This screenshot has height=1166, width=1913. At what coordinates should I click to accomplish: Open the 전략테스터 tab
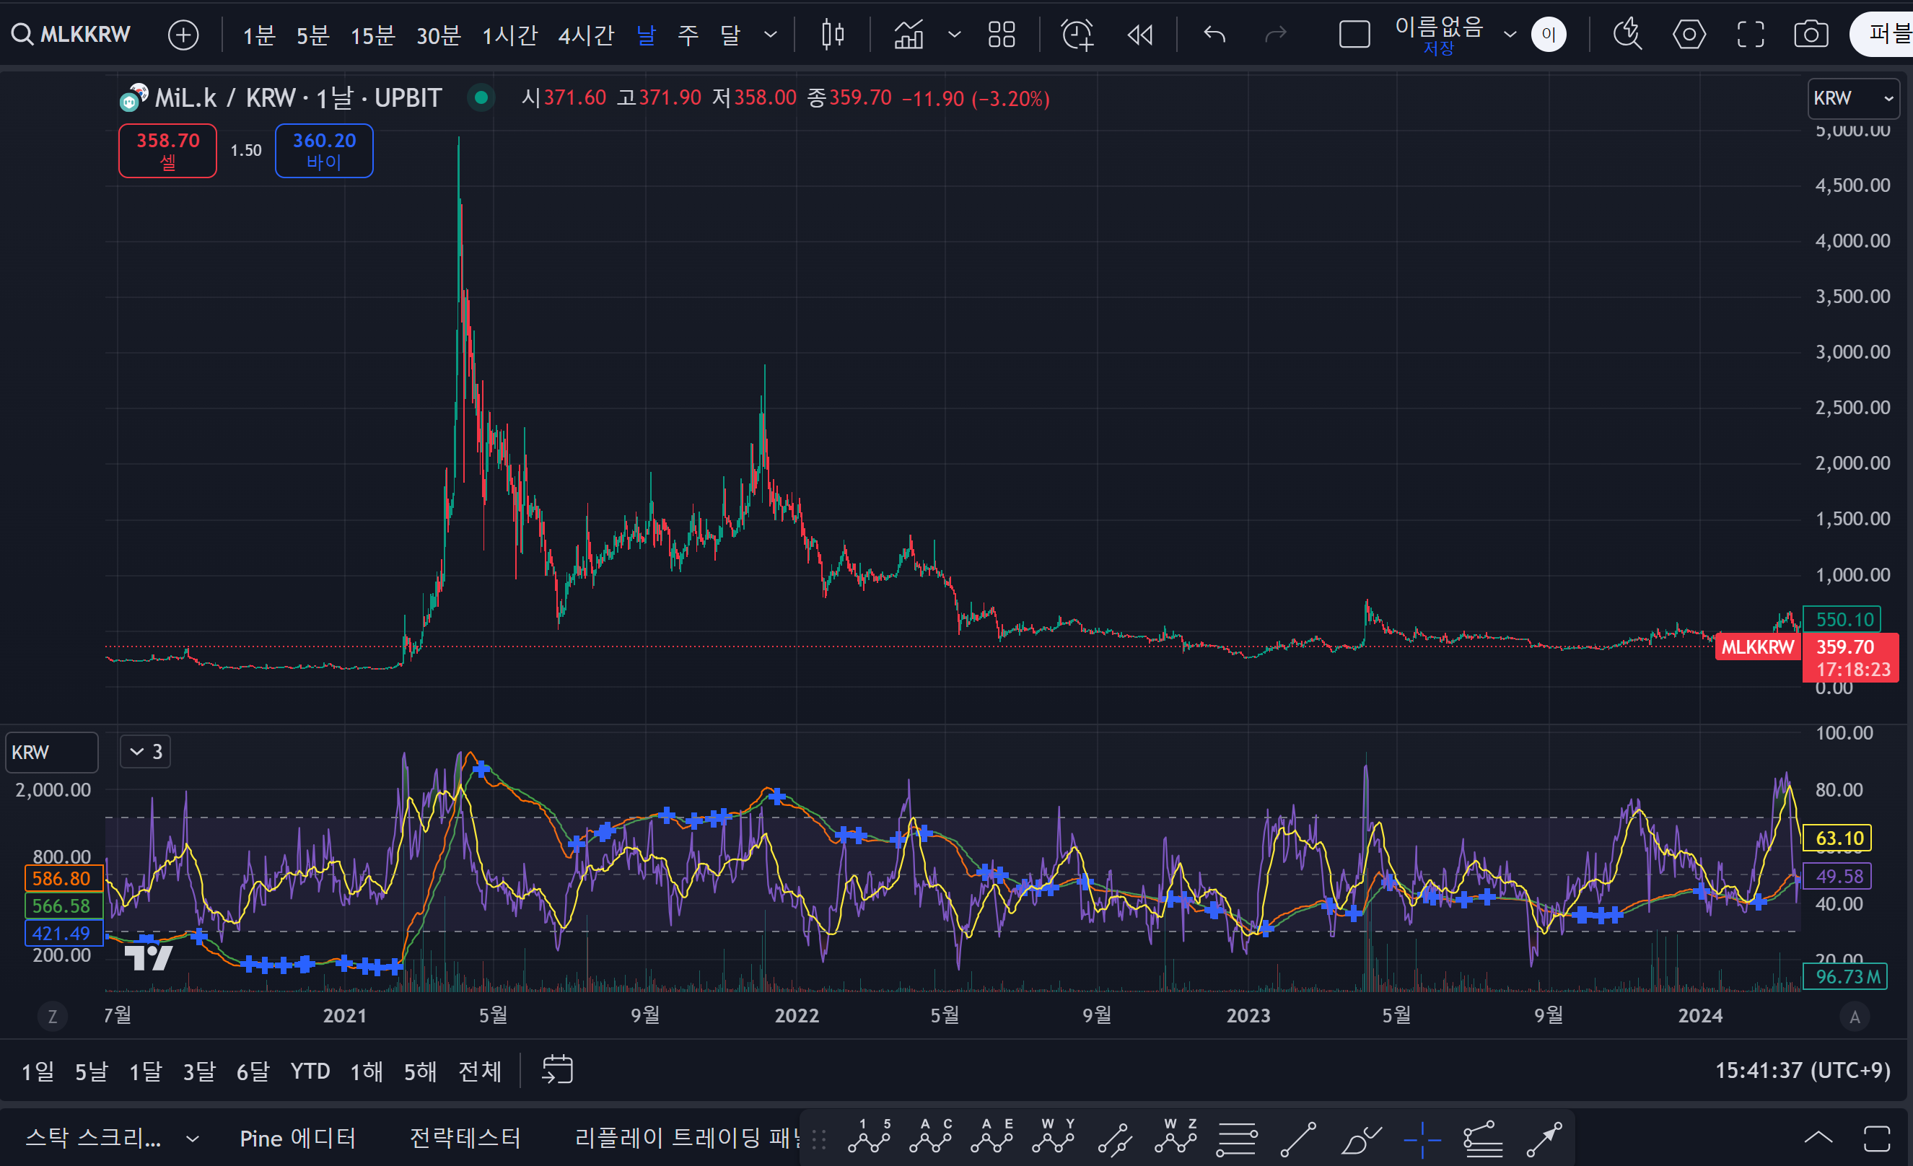(465, 1138)
